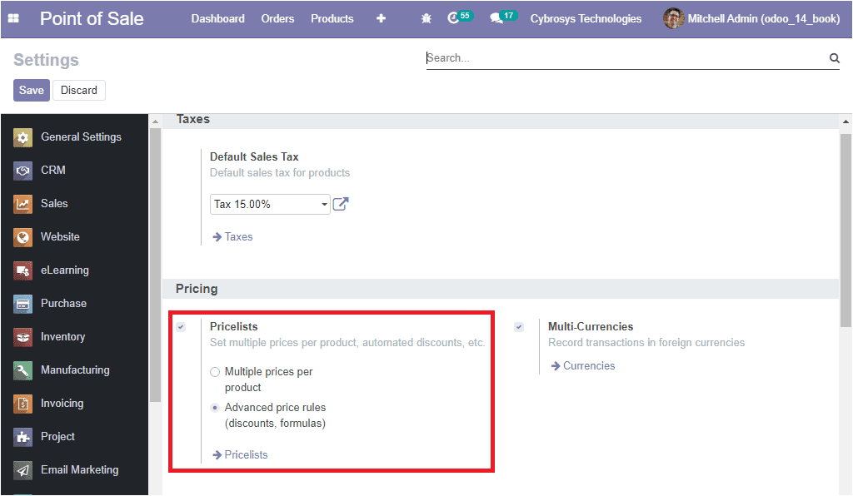The height and width of the screenshot is (496, 853).
Task: Open Mitchell Admin user menu
Action: (x=751, y=18)
